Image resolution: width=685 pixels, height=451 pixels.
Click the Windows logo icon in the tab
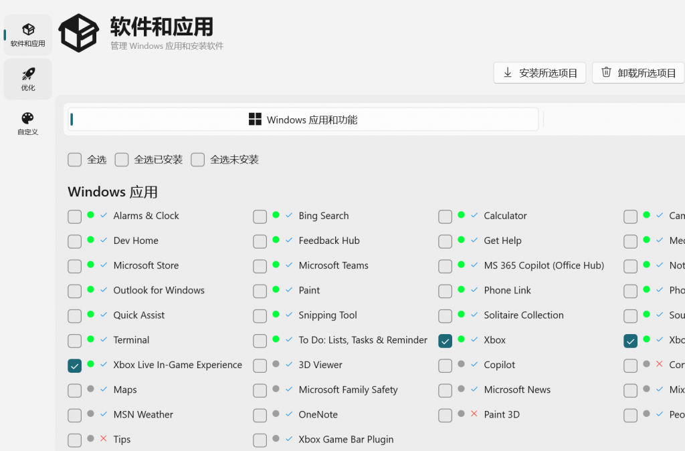pyautogui.click(x=255, y=119)
